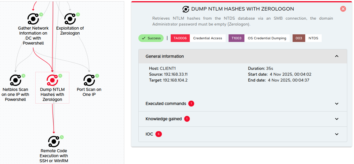Click the Gather Network Information on DC label
The height and width of the screenshot is (164, 354).
[x=33, y=36]
